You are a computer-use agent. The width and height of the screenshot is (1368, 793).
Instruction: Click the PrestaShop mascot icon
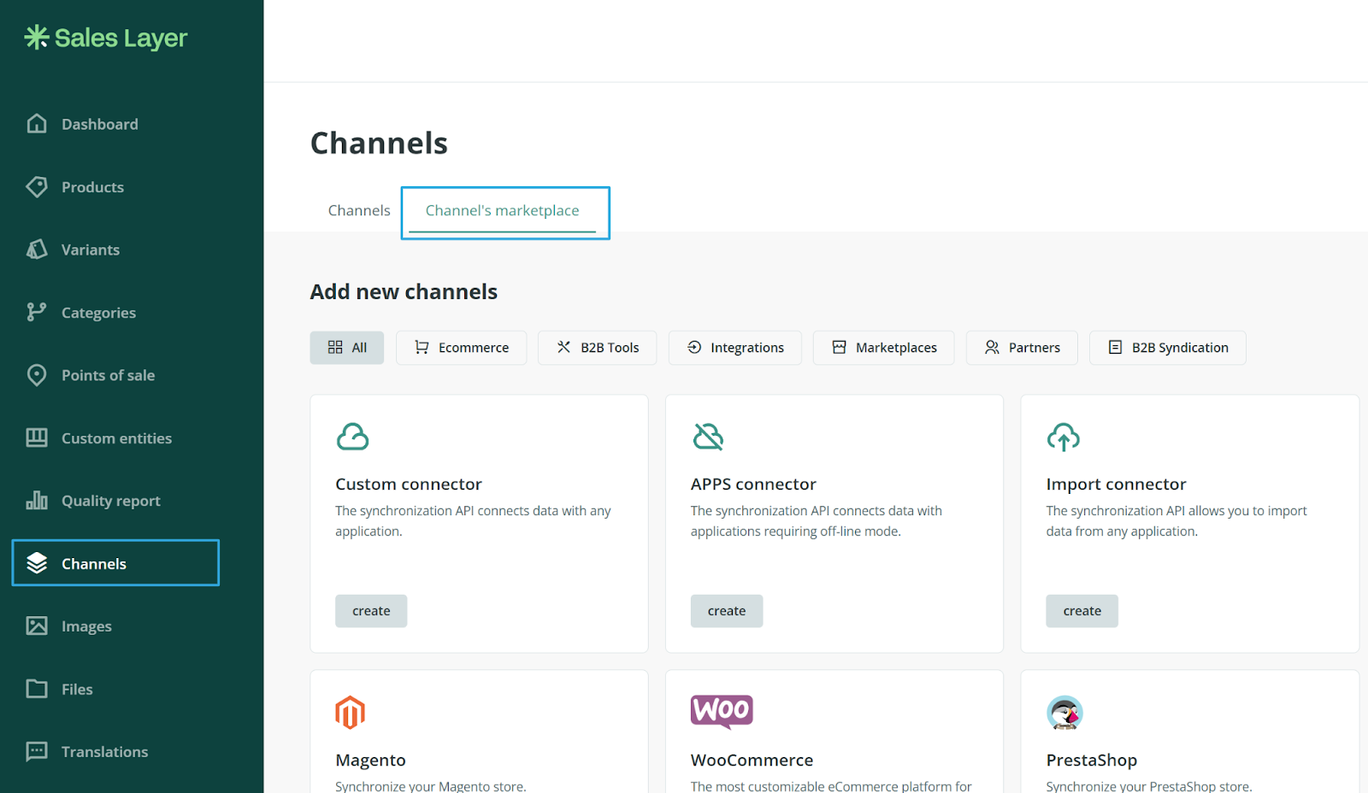[x=1064, y=713]
